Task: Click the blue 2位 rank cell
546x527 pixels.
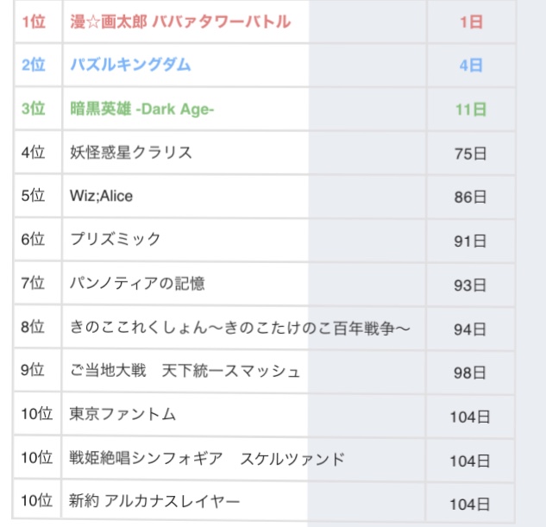Action: click(33, 65)
